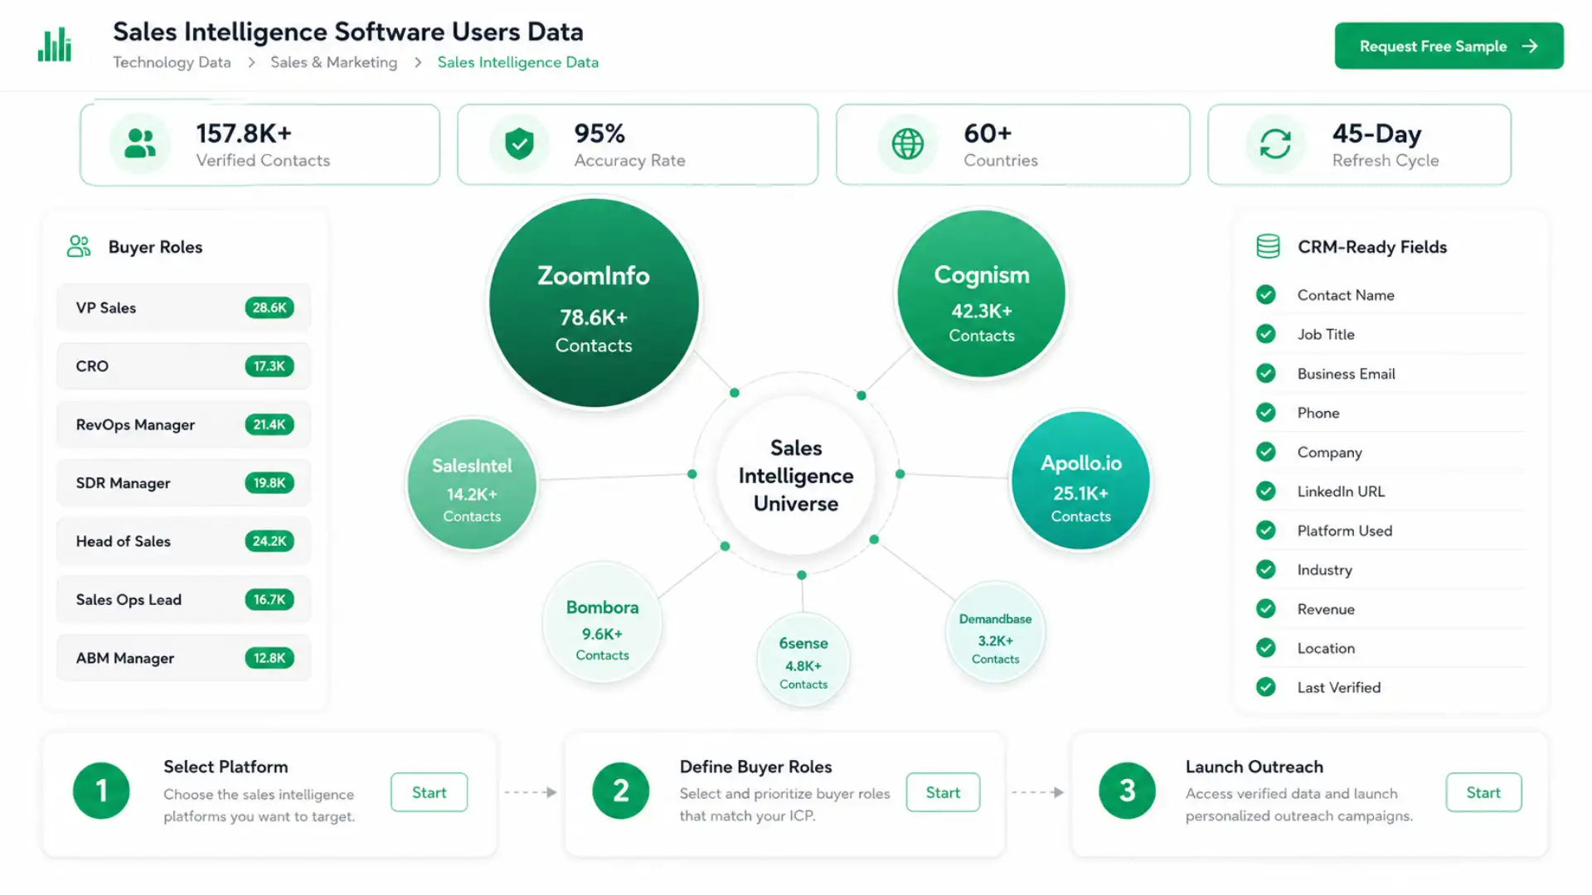Click step 2 green circle

click(x=620, y=791)
